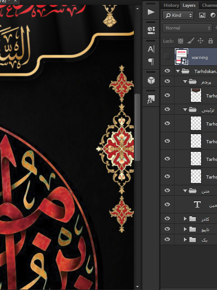
Task: Click the متن group folder icon
Action: pos(193,190)
